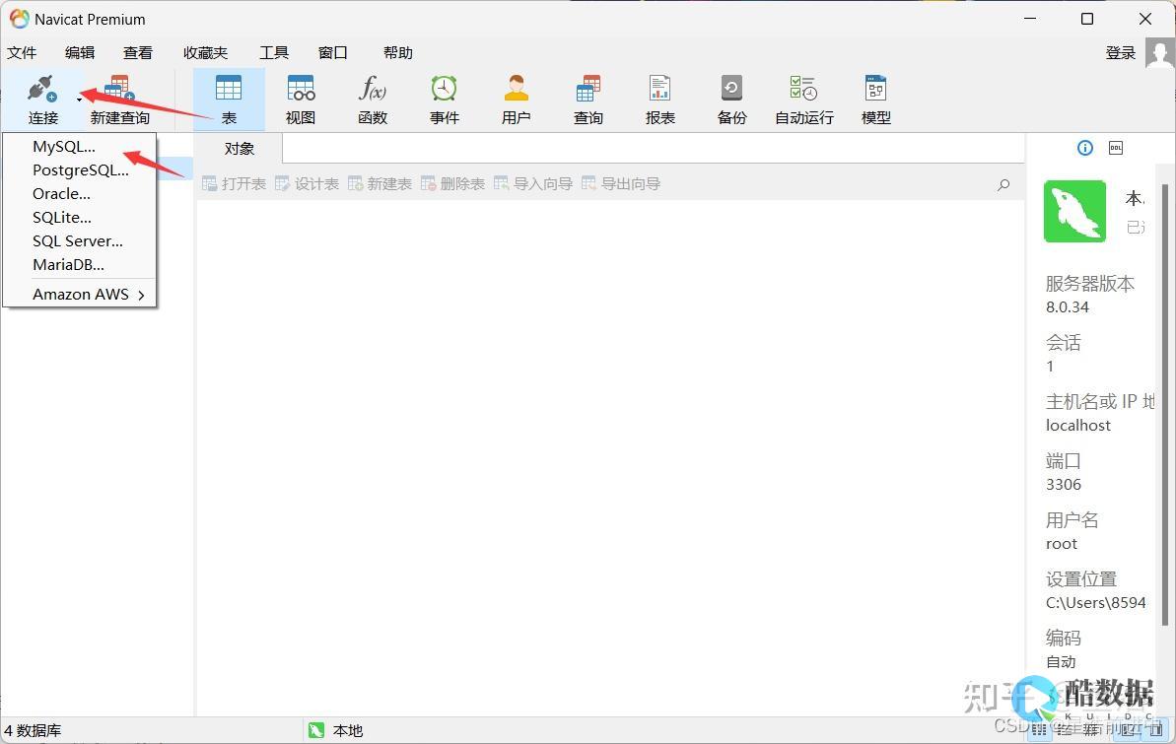Show the DDL panel icon
The height and width of the screenshot is (744, 1176).
pyautogui.click(x=1116, y=148)
